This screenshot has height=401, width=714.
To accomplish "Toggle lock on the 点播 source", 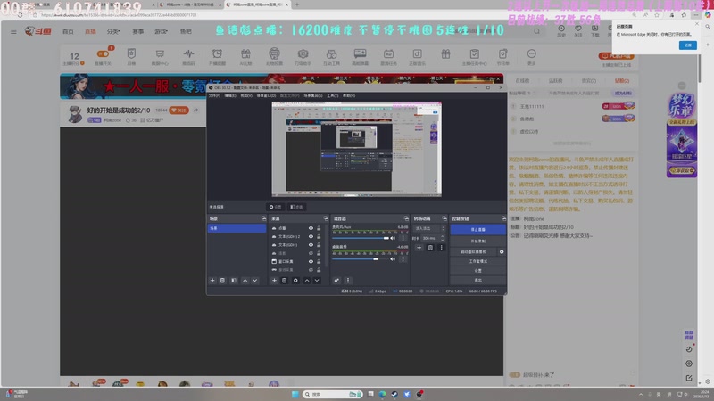I will 319,228.
